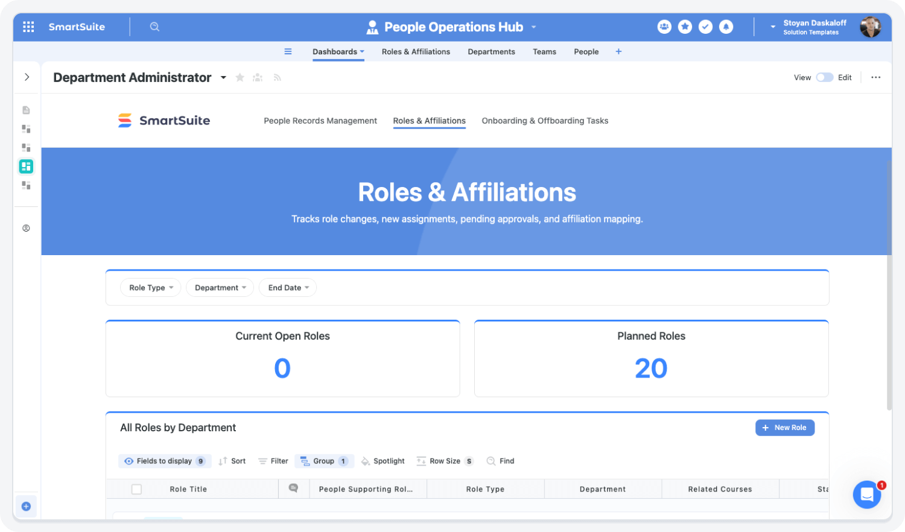Image resolution: width=905 pixels, height=532 pixels.
Task: Open the hamburger menu beside Dashboards
Action: (x=288, y=51)
